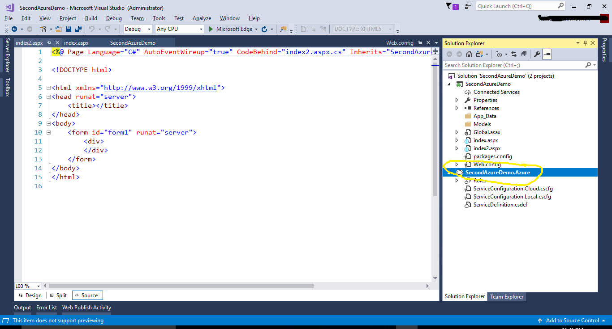
Task: Click the Navigate Backward toolbar icon
Action: [14, 29]
